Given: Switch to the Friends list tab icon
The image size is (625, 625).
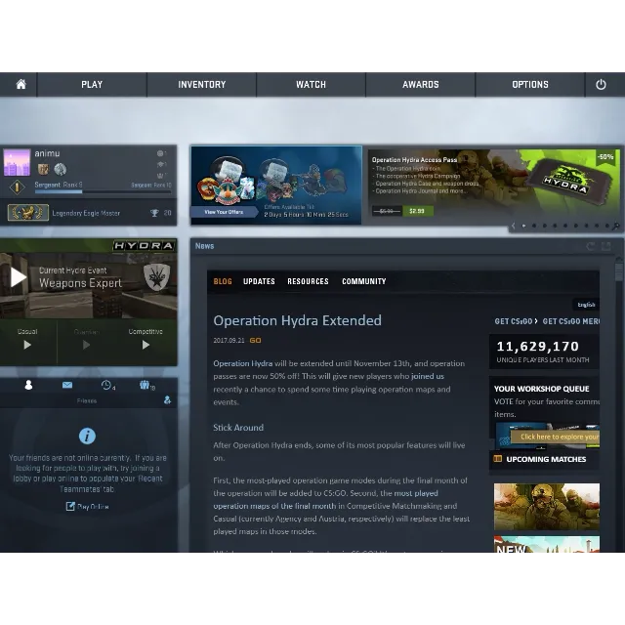Looking at the screenshot, I should (28, 385).
